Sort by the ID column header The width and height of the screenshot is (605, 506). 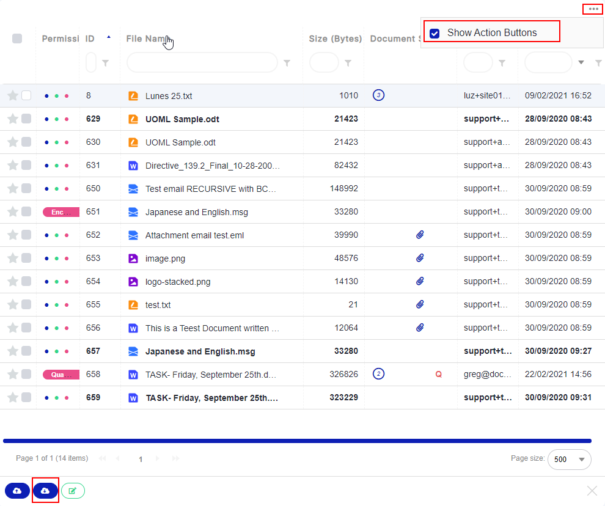point(90,38)
